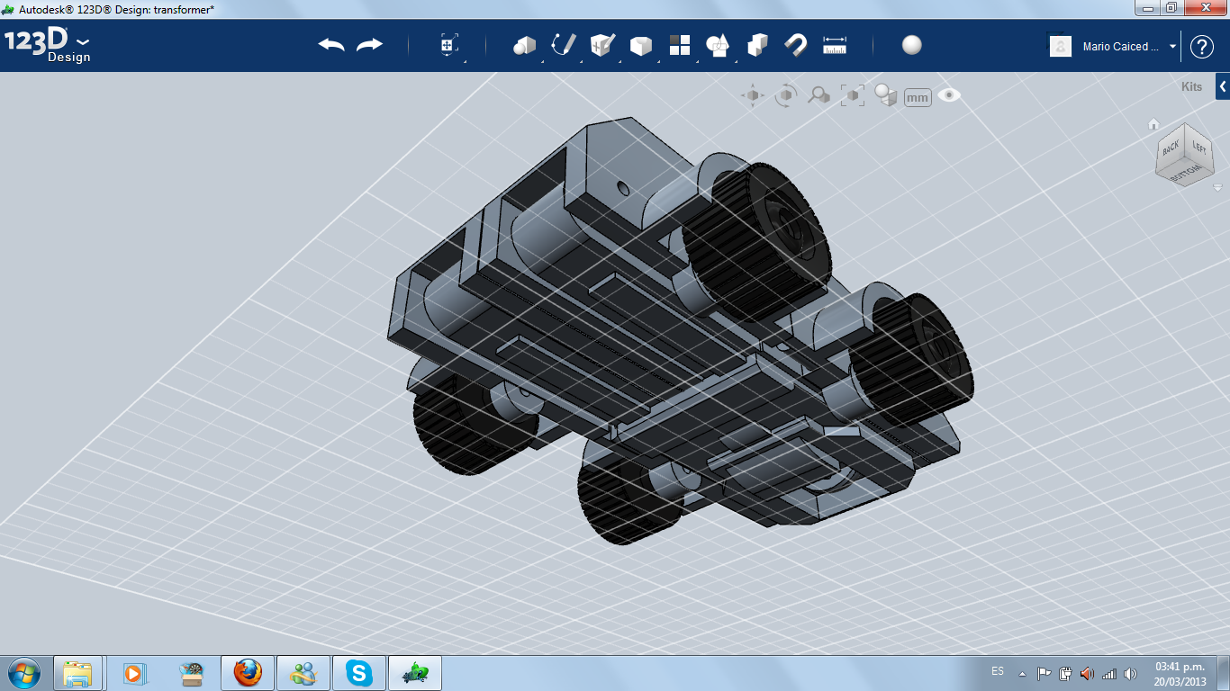1230x691 pixels.
Task: Click the ES language indicator
Action: point(998,671)
